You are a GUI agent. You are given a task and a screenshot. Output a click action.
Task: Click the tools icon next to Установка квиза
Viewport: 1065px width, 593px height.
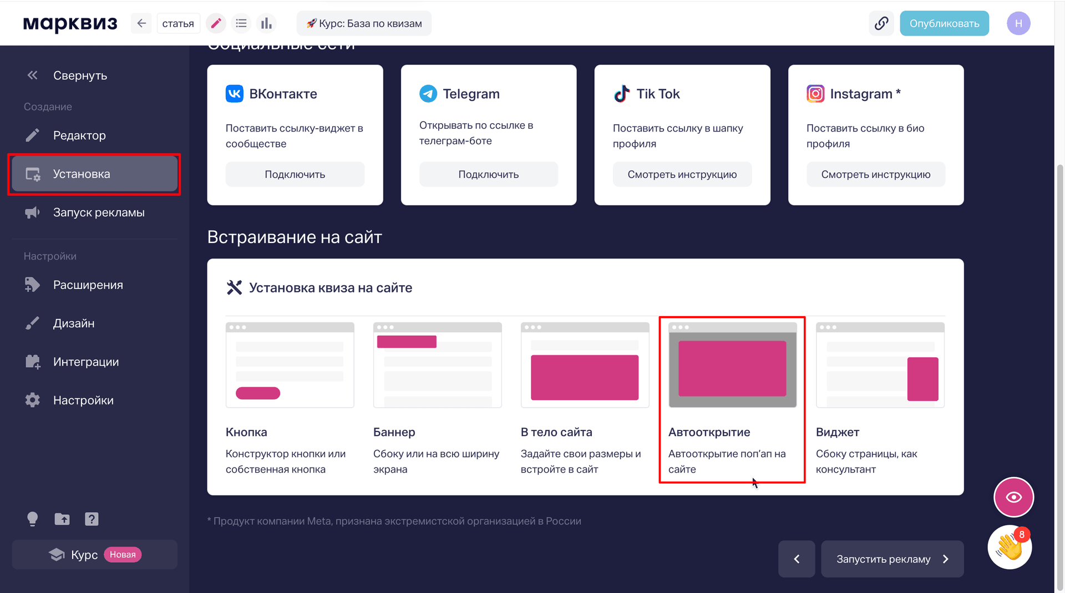pos(235,287)
